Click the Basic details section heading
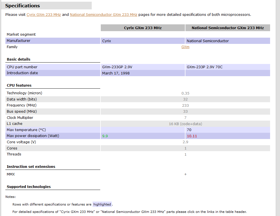The width and height of the screenshot is (280, 216). (19, 59)
